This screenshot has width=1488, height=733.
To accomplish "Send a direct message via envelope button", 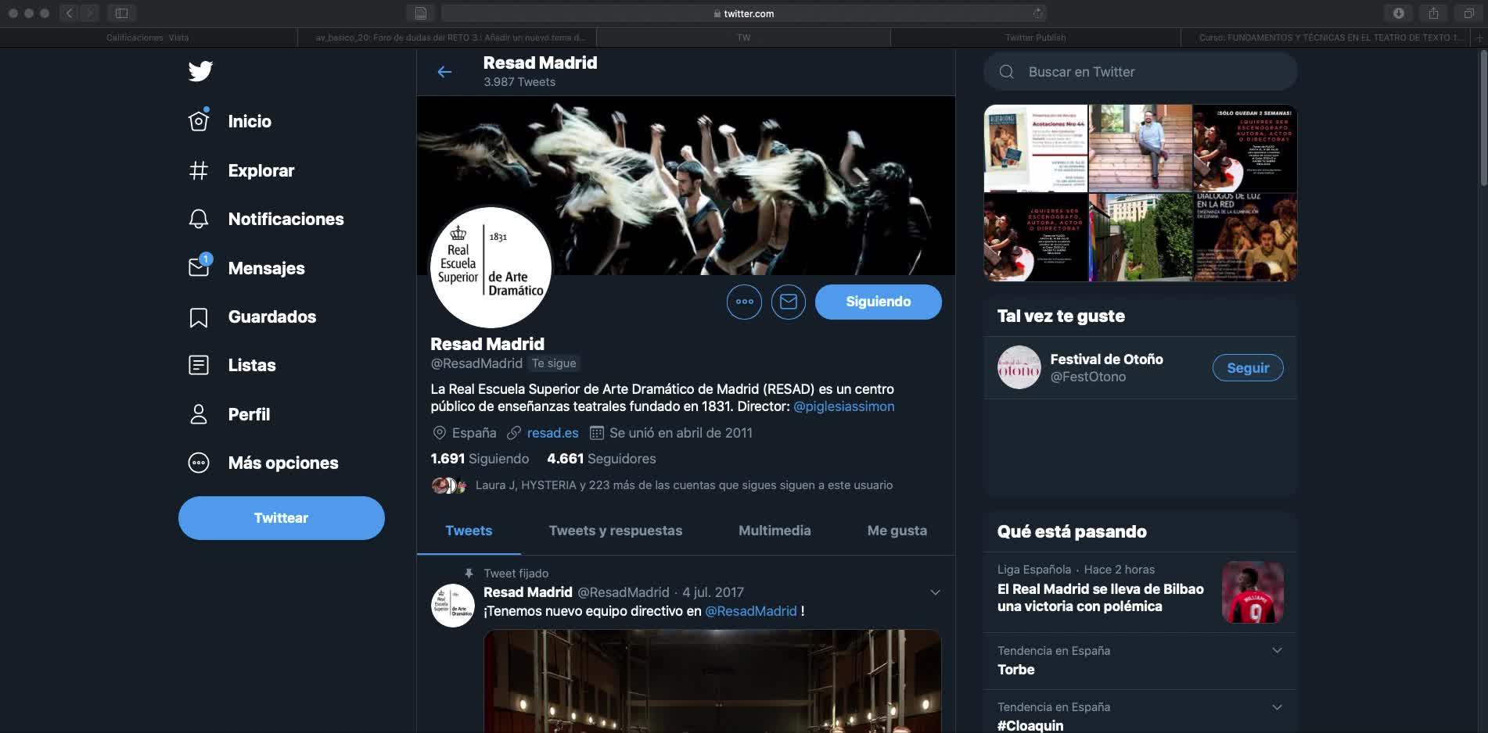I will 789,302.
